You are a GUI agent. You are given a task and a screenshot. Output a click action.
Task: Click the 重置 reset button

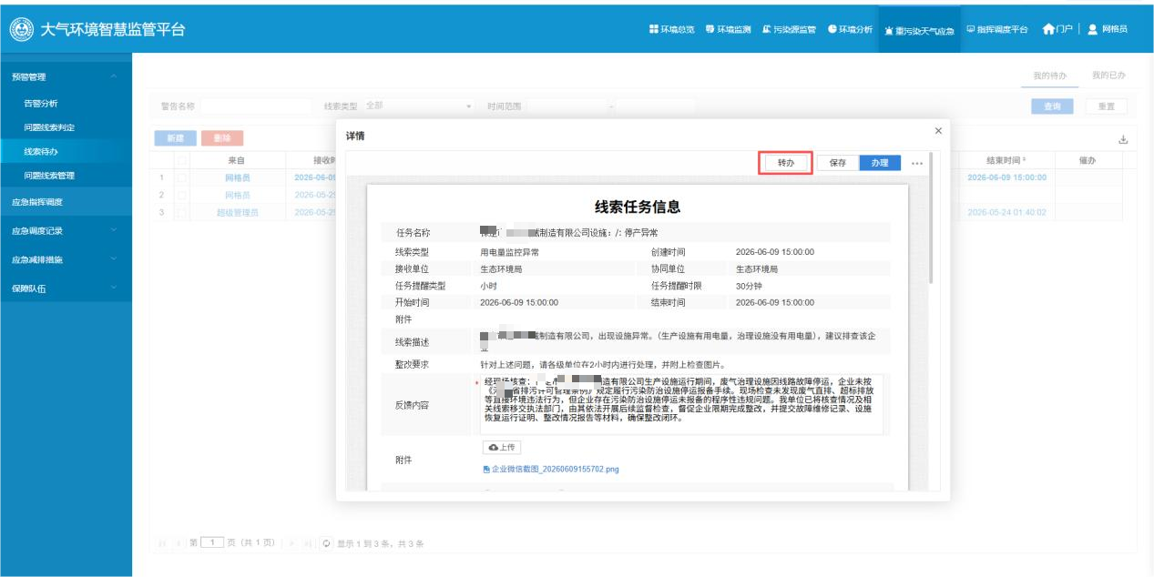(1107, 106)
